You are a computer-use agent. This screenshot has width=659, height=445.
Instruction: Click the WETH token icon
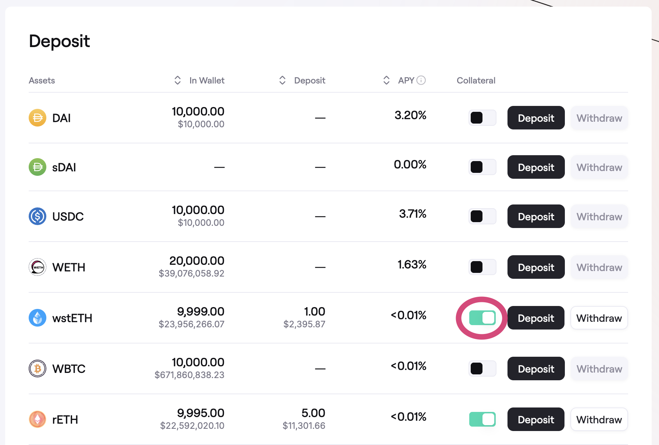(38, 267)
